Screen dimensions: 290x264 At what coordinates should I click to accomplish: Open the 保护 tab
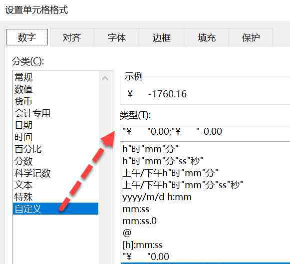[x=251, y=37]
